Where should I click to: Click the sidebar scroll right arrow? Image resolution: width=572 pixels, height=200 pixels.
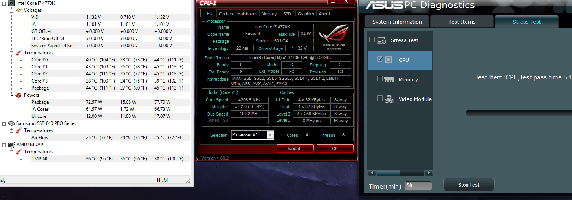(x=429, y=173)
